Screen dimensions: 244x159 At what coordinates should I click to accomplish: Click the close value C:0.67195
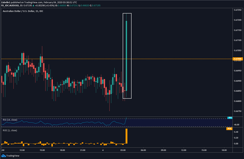pyautogui.click(x=95, y=5)
